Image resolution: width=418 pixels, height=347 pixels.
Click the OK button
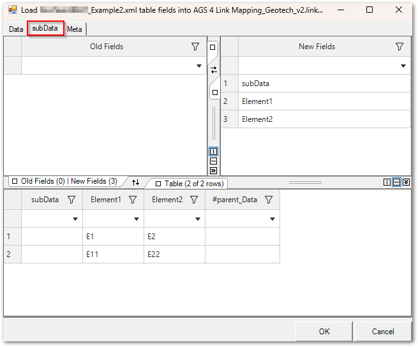pos(324,331)
